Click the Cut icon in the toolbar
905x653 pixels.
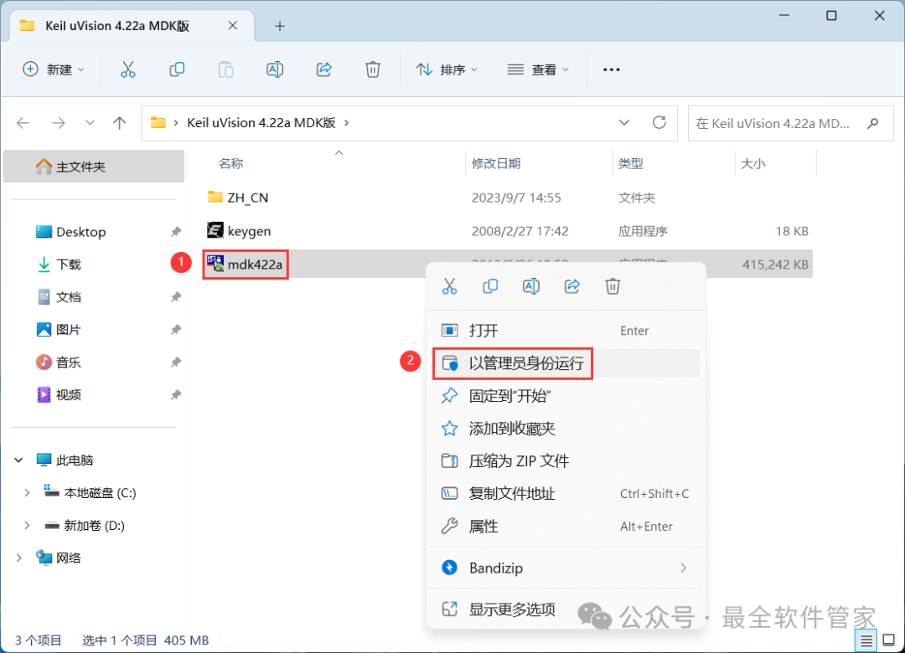[x=127, y=69]
